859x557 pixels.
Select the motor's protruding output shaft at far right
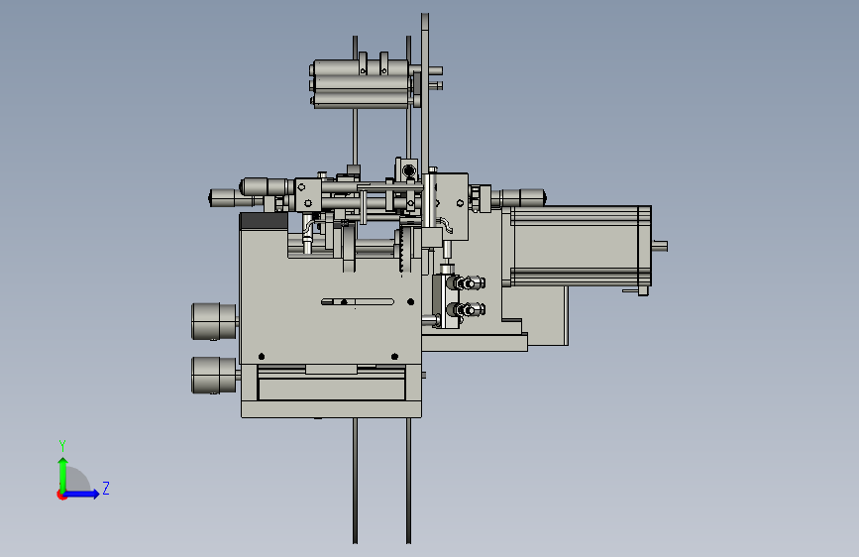click(660, 246)
